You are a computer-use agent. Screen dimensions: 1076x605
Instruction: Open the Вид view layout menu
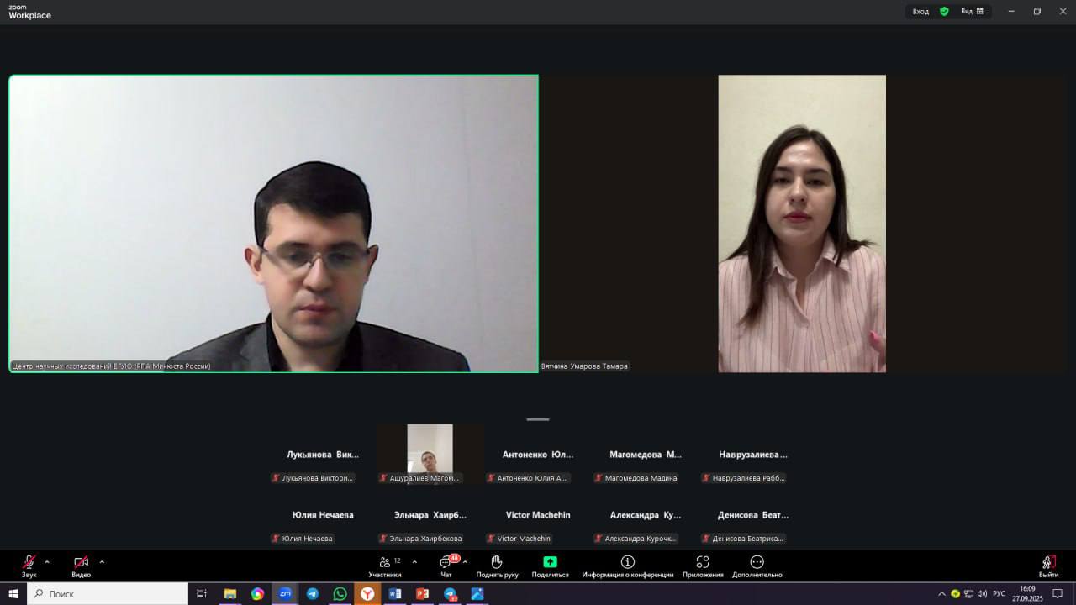pyautogui.click(x=973, y=11)
